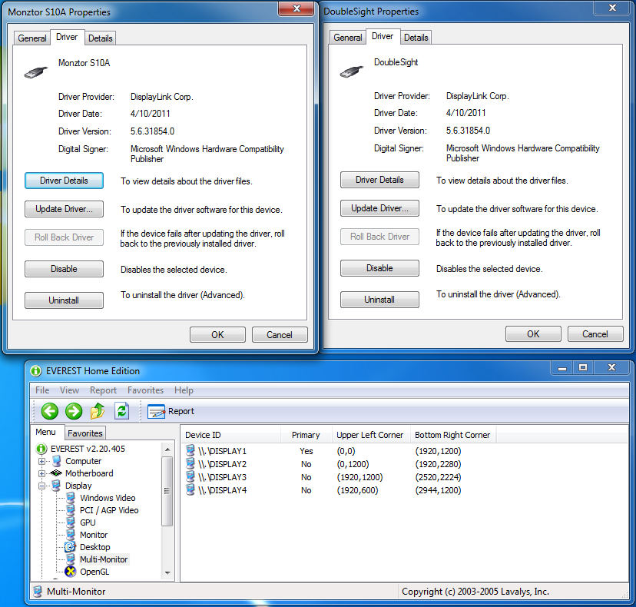The width and height of the screenshot is (636, 607).
Task: Click Update Driver in Monztor S10A Properties
Action: [64, 209]
